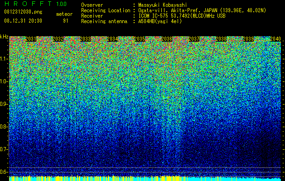
Task: Click the 2036 time marker
Action: point(167,39)
